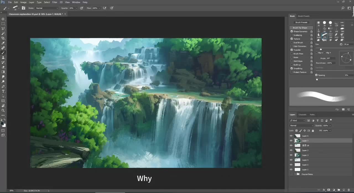This screenshot has width=354, height=193.
Task: Open the brush Mode dropdown
Action: point(47,8)
